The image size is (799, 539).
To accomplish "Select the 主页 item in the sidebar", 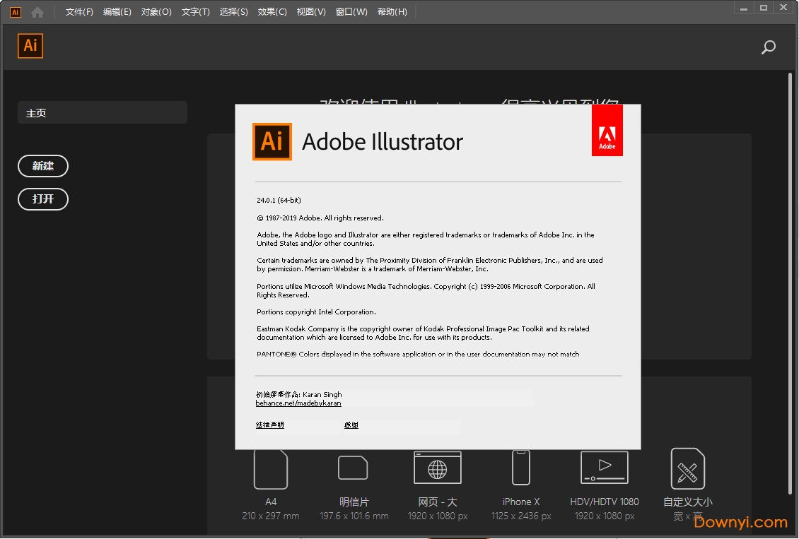I will [103, 113].
